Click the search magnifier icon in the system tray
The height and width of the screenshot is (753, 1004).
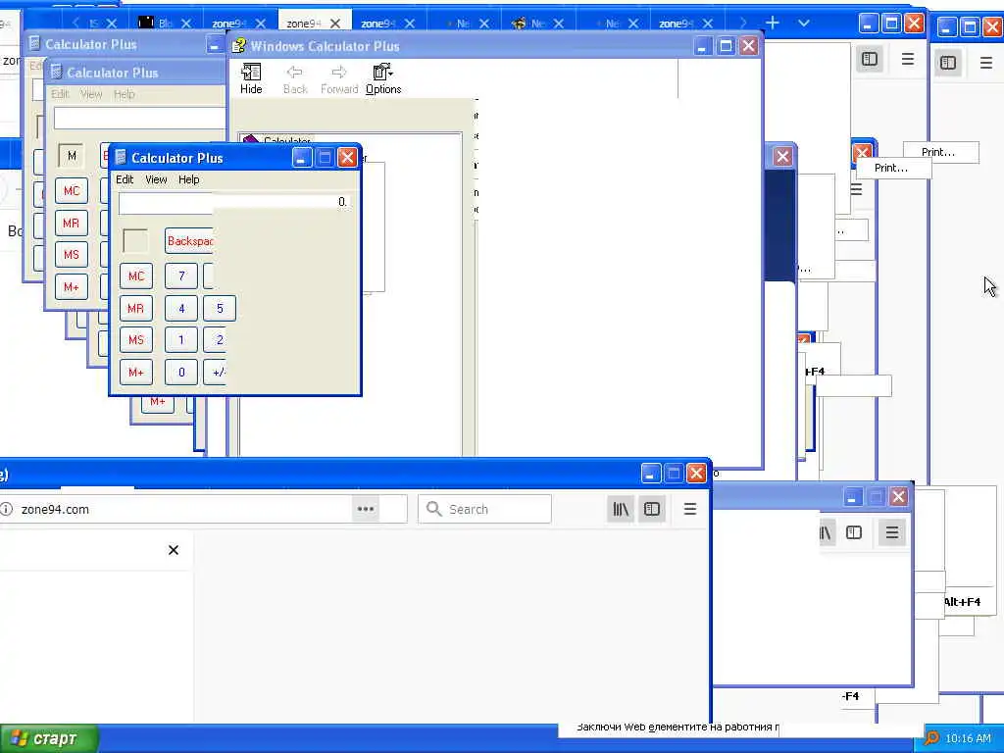931,739
